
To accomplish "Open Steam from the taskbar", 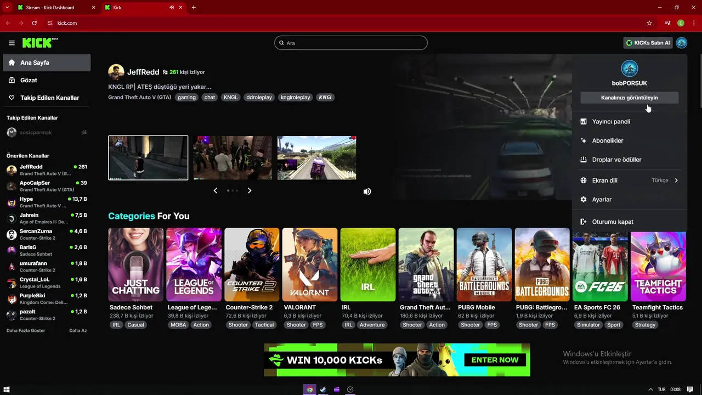I will [x=323, y=390].
